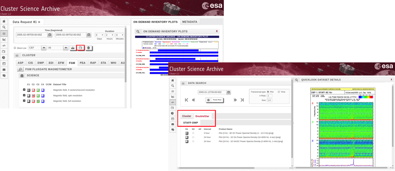Close the On Demand Inventory Plots panel
395x171 pixels.
217,31
